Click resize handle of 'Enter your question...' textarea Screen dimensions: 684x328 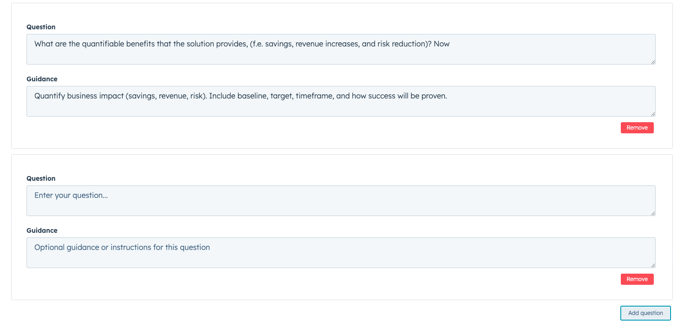click(x=652, y=213)
